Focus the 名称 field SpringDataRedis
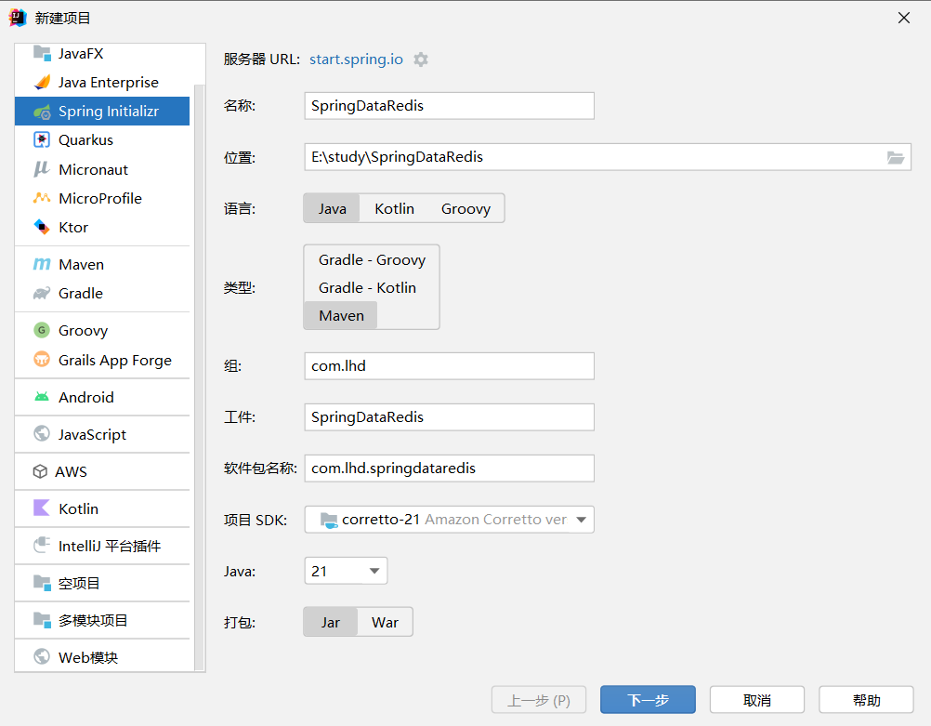The image size is (931, 726). pos(449,106)
